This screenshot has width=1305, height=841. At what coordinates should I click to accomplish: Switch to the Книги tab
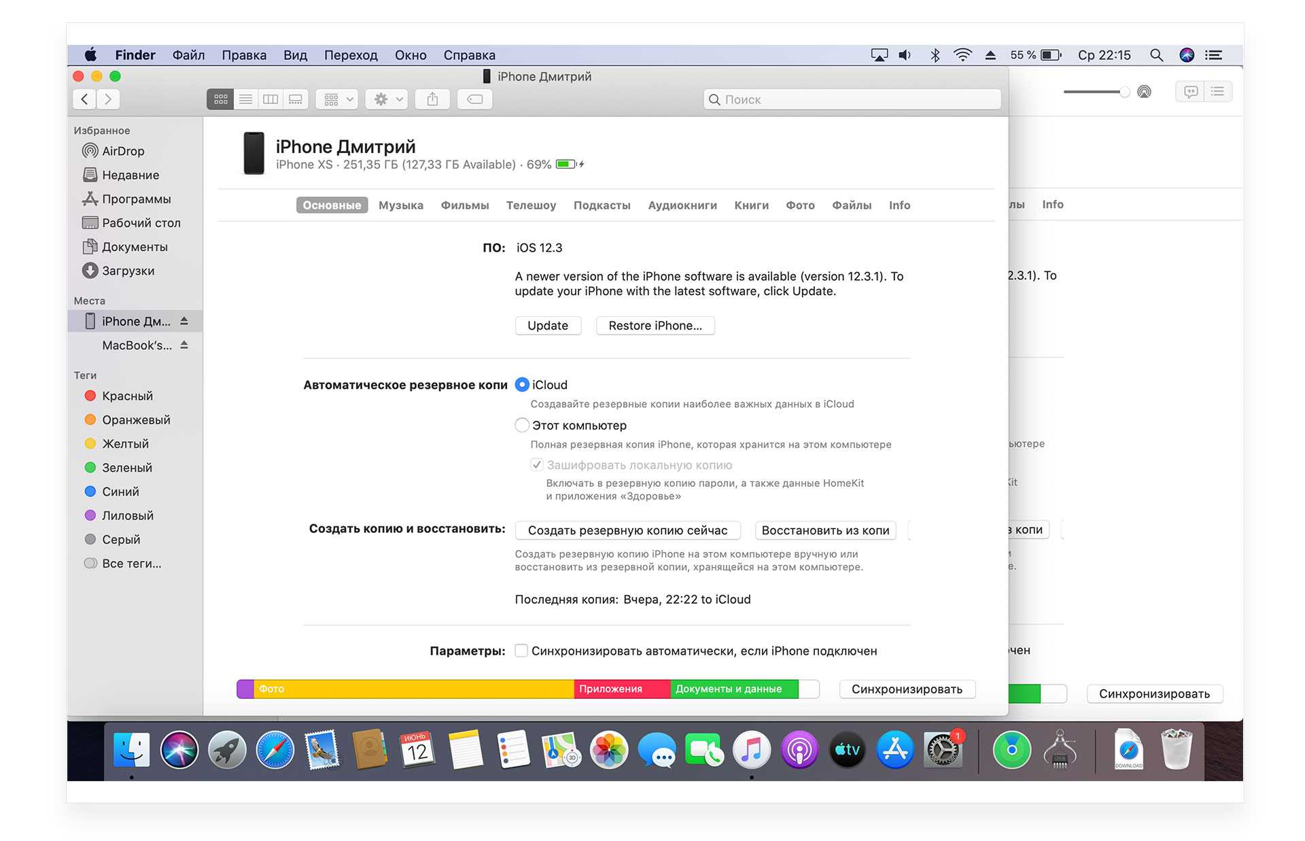tap(752, 205)
